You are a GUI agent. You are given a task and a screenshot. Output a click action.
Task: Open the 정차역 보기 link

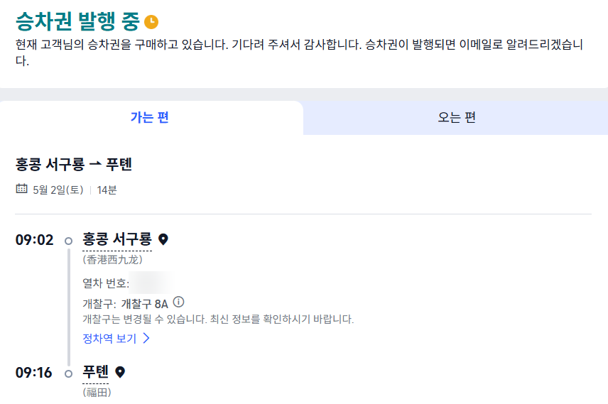(109, 339)
